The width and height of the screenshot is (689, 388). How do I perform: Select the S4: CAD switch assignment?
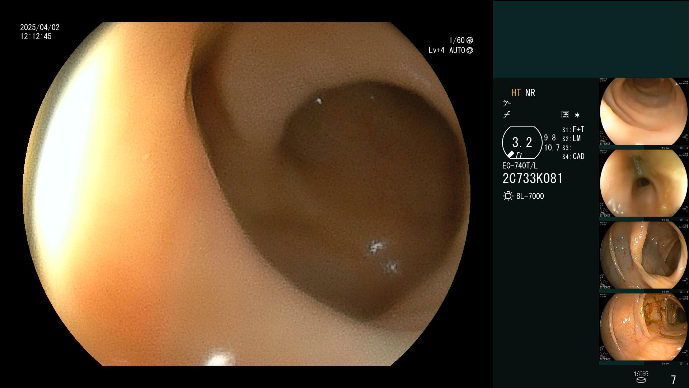pos(573,157)
